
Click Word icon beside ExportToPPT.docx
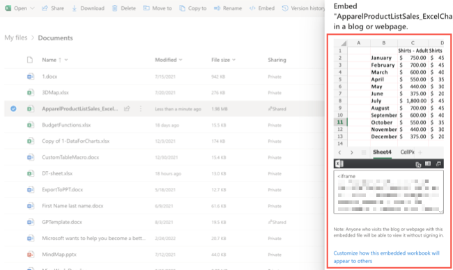click(31, 189)
